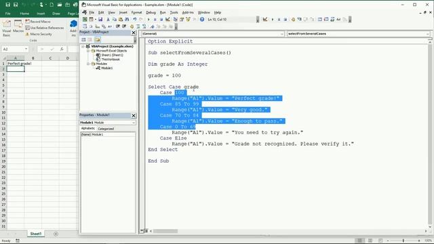Select ThisWorkbook in project tree

(108, 59)
